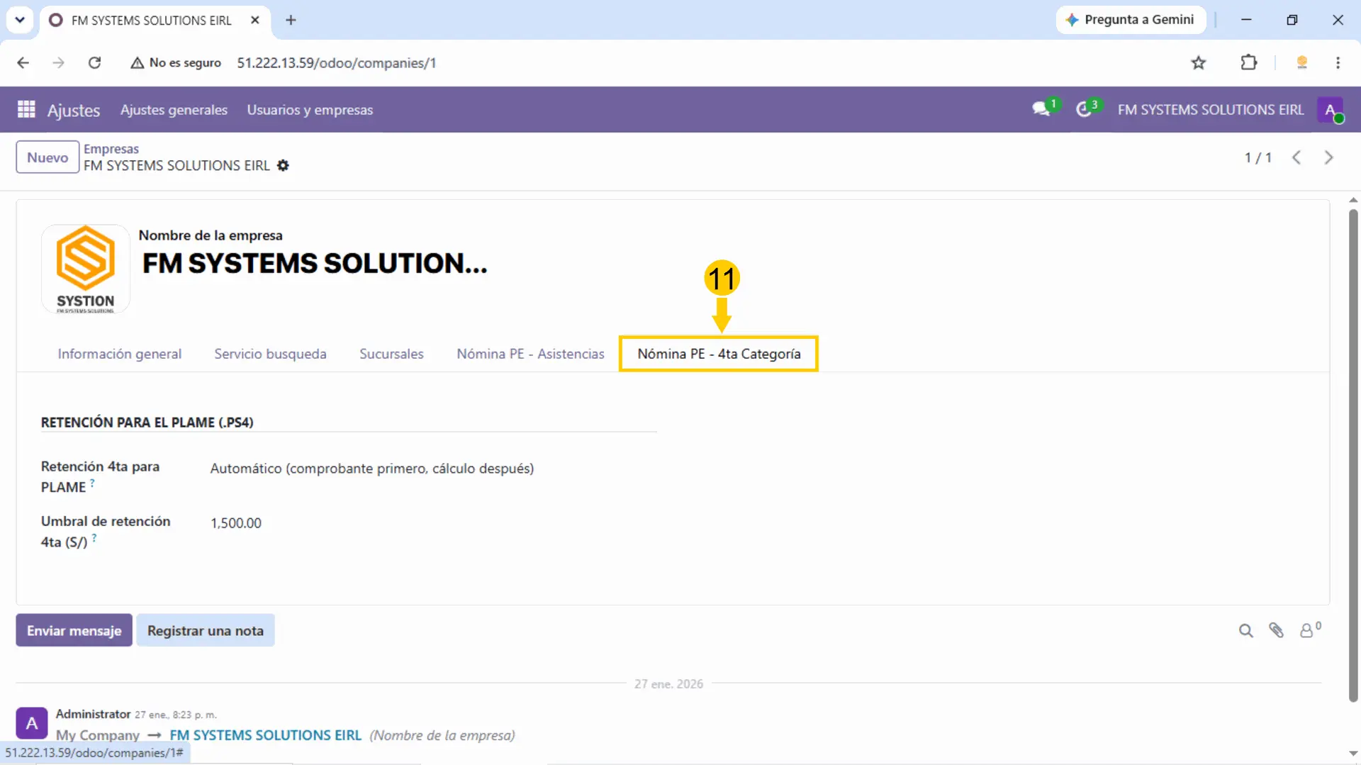Switch to Información general tab
This screenshot has height=765, width=1361.
point(119,354)
